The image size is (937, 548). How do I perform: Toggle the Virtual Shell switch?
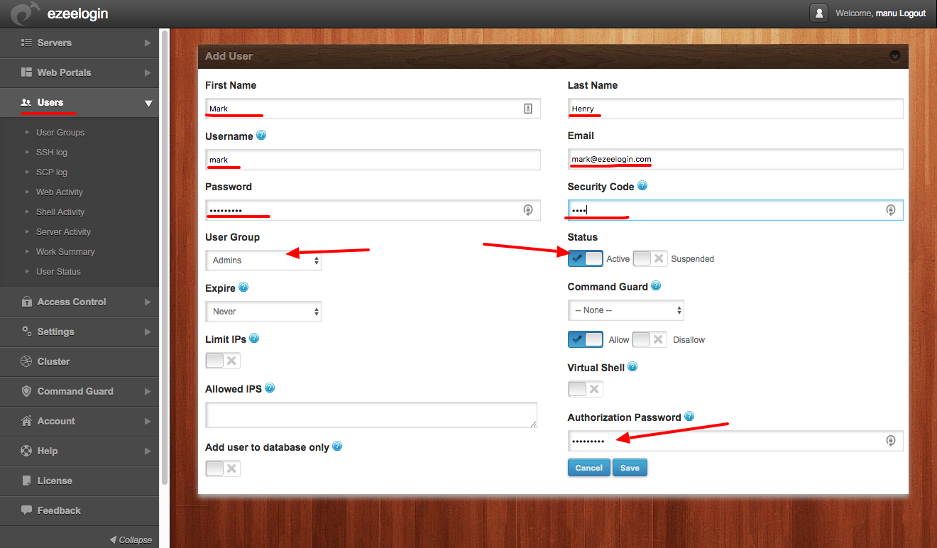(x=586, y=389)
